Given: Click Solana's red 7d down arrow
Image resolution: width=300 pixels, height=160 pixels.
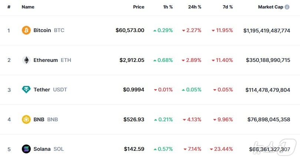Looking at the screenshot, I should [x=211, y=149].
